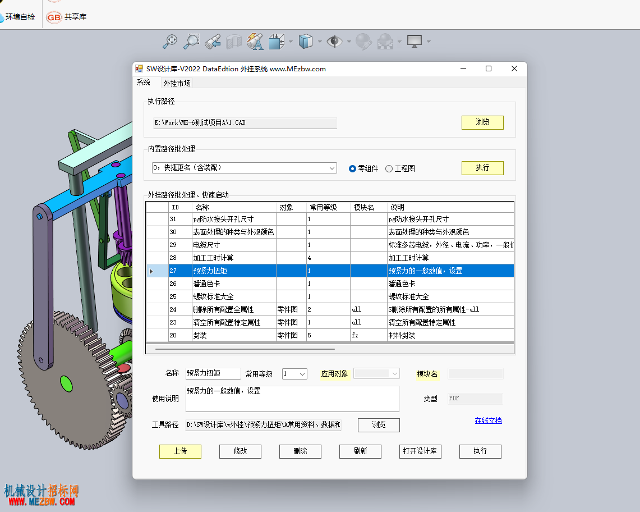Expand the Hide/Show Items dropdown arrow

[x=349, y=42]
